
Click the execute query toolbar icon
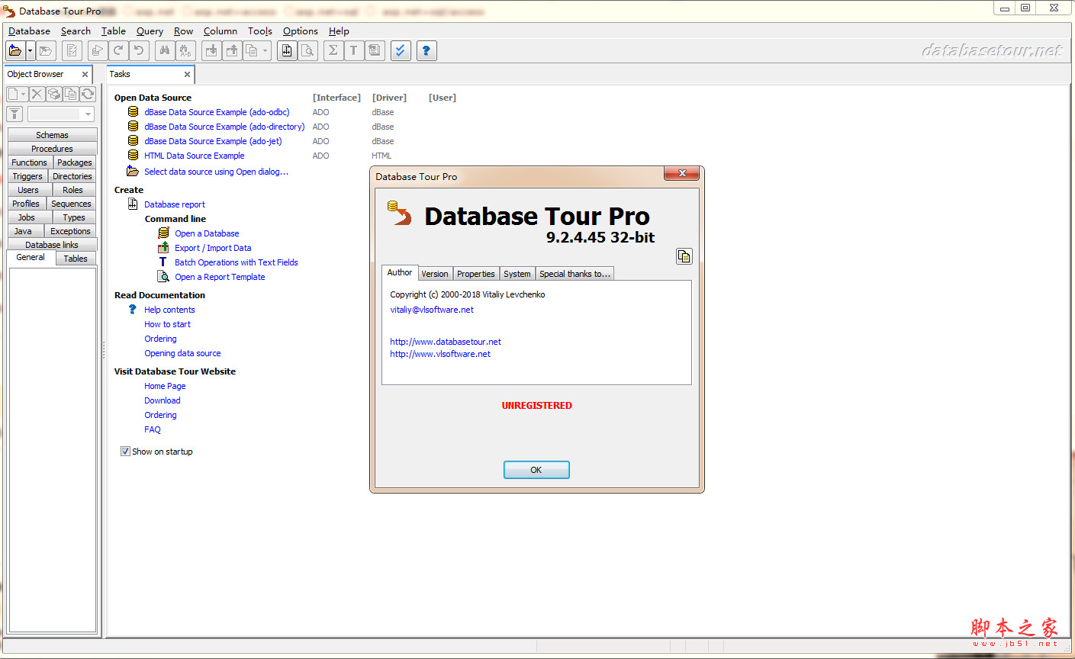coord(97,51)
